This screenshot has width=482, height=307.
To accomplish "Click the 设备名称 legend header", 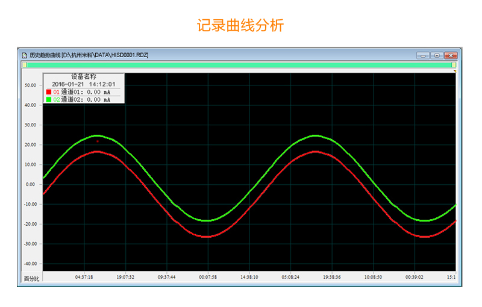I will tap(83, 77).
